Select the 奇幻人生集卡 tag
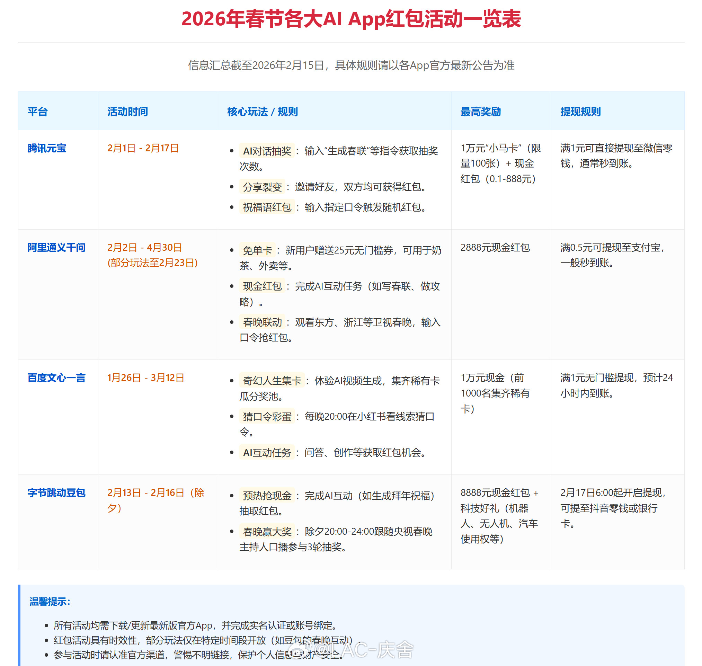The width and height of the screenshot is (702, 666). click(x=271, y=381)
